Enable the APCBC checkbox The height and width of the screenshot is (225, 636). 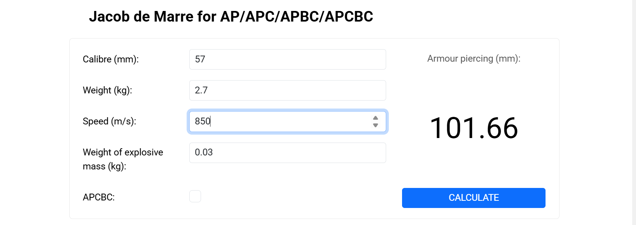pos(195,196)
